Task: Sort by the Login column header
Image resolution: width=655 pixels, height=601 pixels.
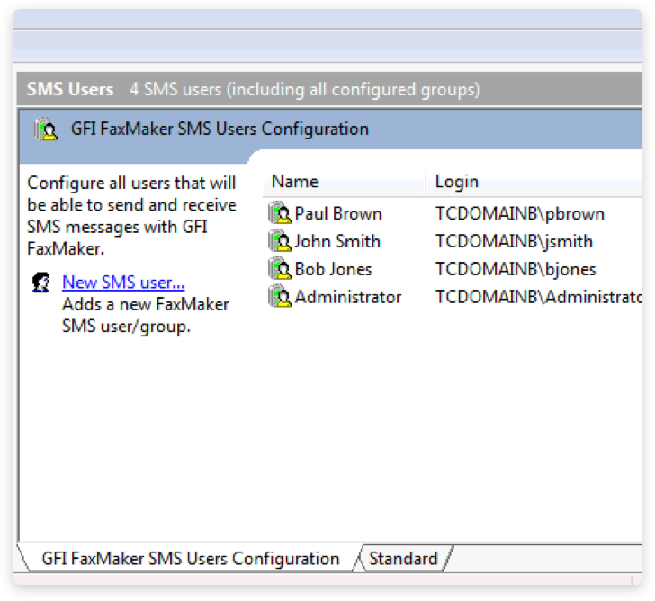Action: pos(457,182)
